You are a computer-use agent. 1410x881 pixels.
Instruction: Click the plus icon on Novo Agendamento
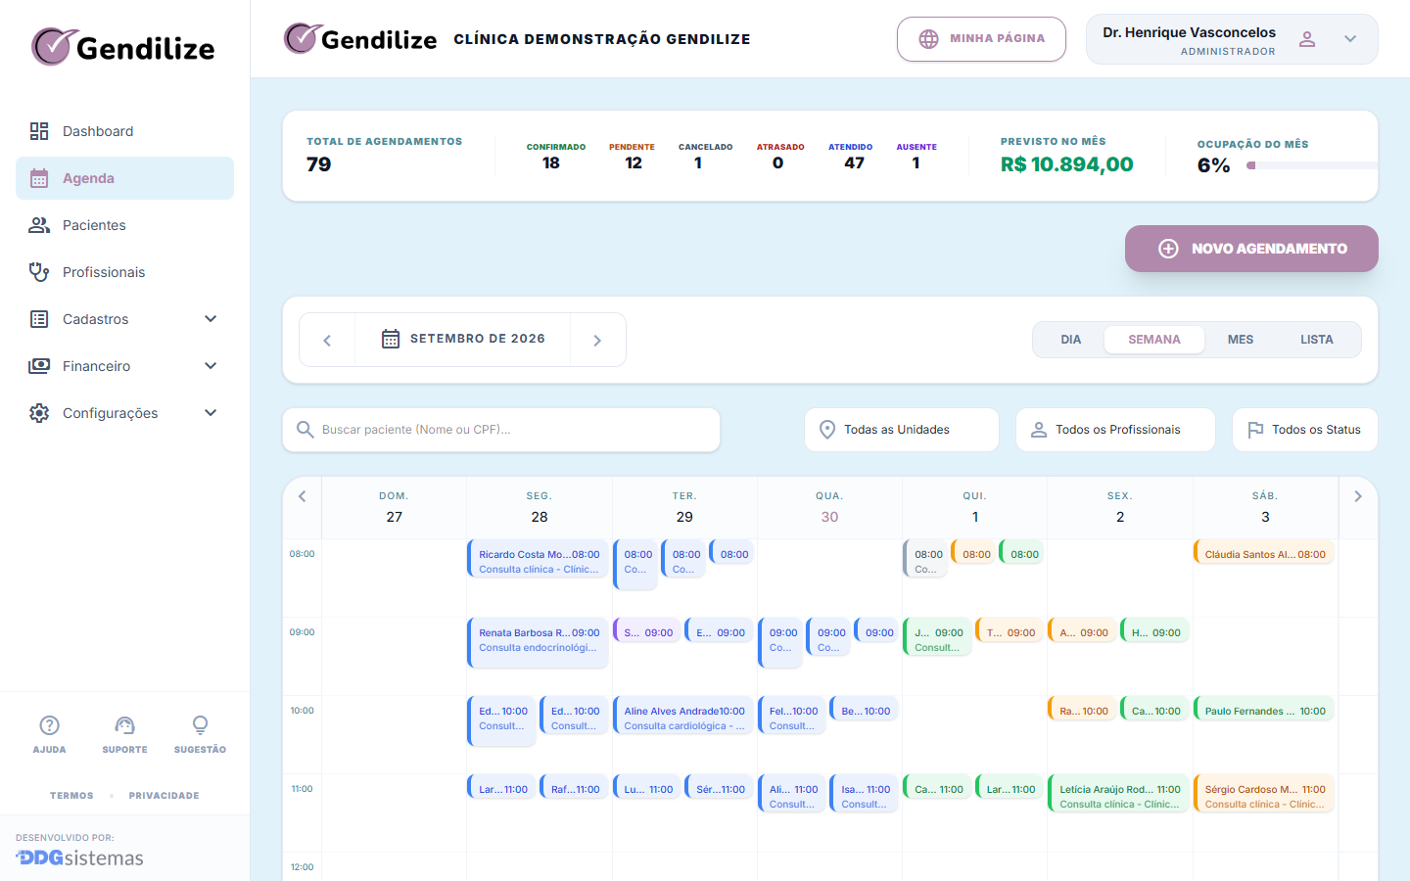tap(1168, 249)
